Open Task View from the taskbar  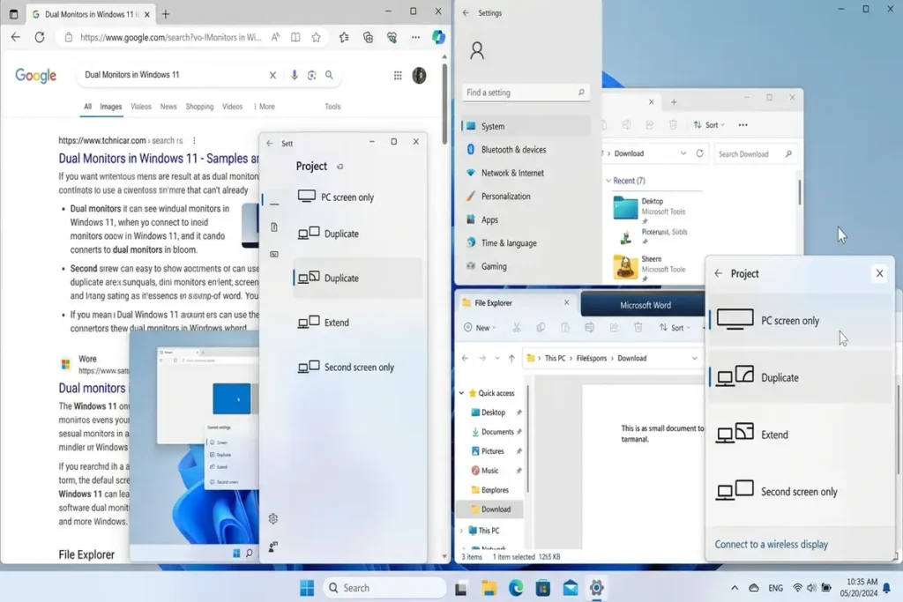click(x=460, y=588)
